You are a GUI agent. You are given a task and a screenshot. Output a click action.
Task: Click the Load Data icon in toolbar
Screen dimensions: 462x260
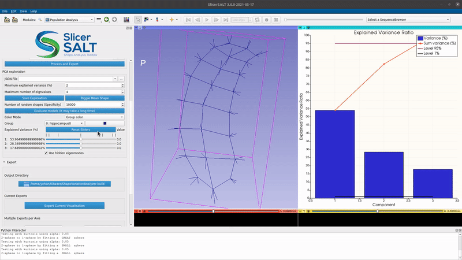(x=7, y=20)
